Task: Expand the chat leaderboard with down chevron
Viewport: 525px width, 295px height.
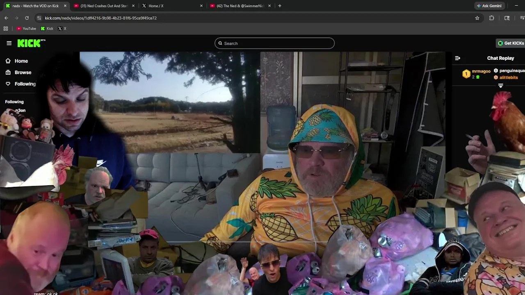Action: pos(500,86)
